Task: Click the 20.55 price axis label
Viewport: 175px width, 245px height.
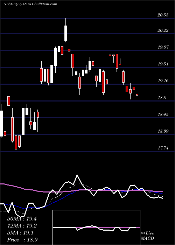Action: [163, 15]
